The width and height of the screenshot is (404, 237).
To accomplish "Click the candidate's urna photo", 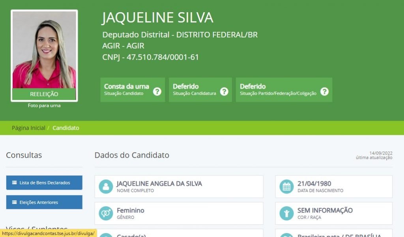I will click(44, 50).
